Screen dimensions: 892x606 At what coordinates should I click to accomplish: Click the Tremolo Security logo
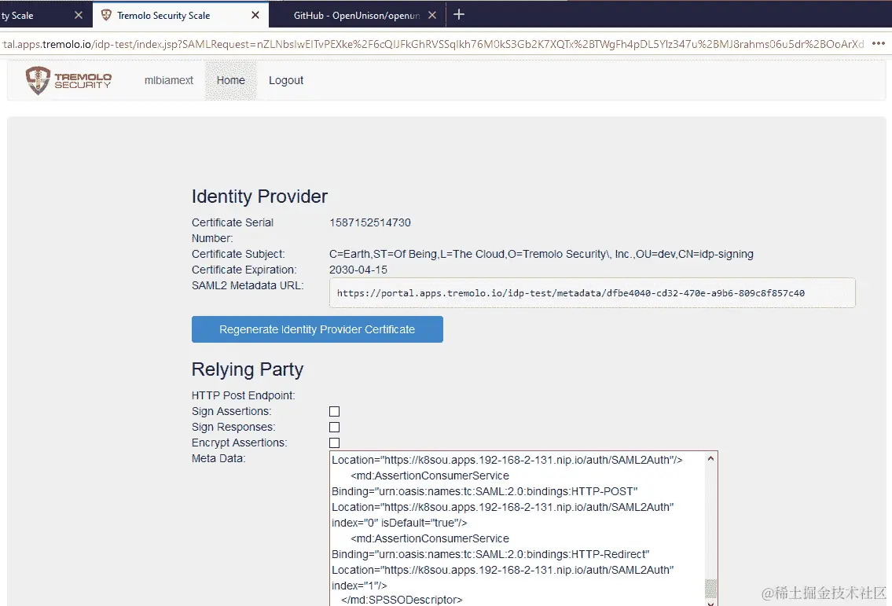point(68,80)
